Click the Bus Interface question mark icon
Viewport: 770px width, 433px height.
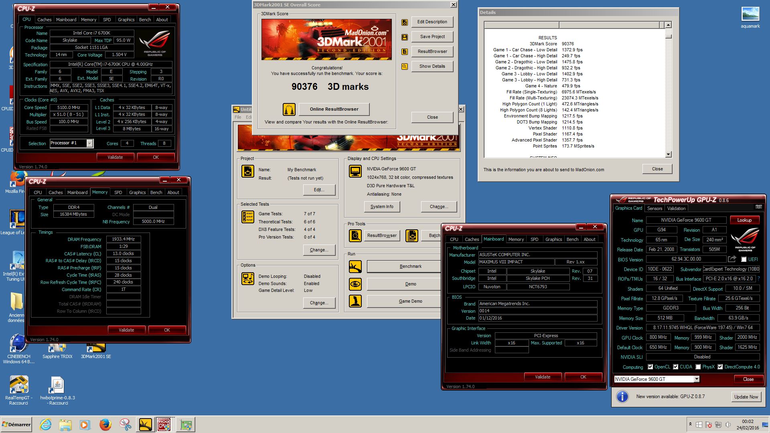coord(759,279)
